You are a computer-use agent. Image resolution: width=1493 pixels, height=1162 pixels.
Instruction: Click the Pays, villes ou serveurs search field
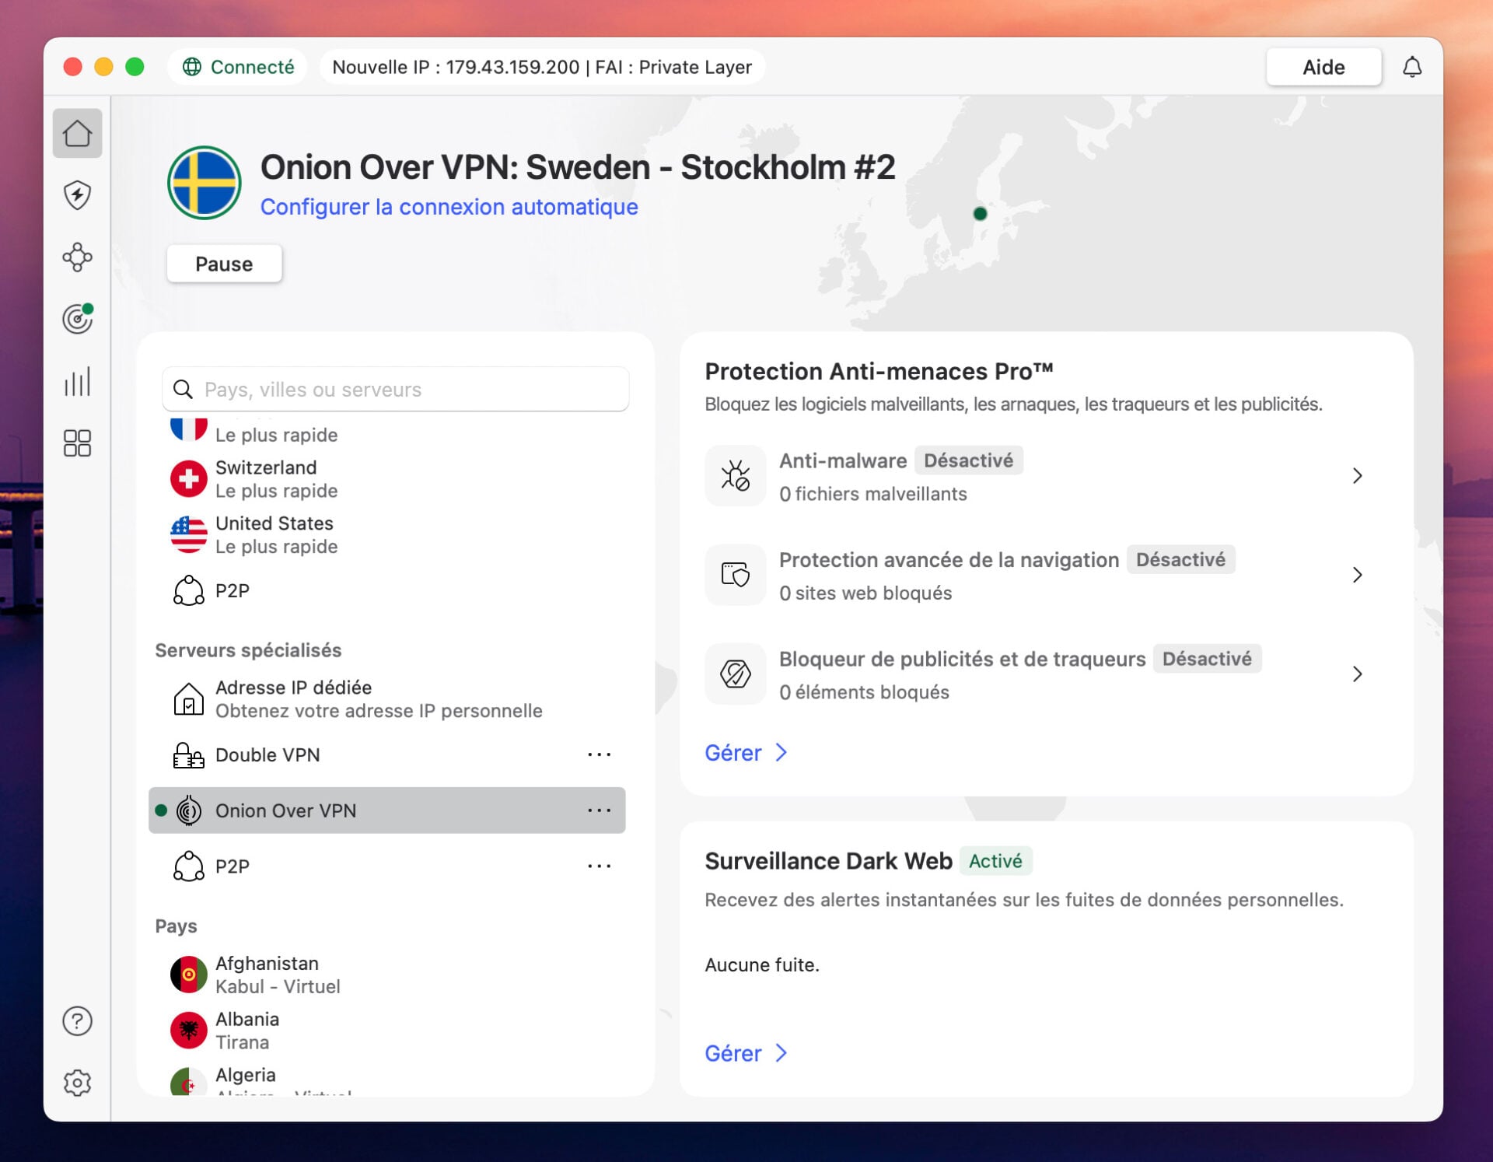[395, 389]
